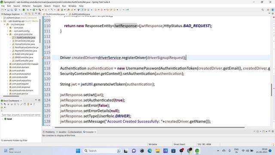Click the Save toolbar icon
The height and width of the screenshot is (155, 275).
click(8, 10)
